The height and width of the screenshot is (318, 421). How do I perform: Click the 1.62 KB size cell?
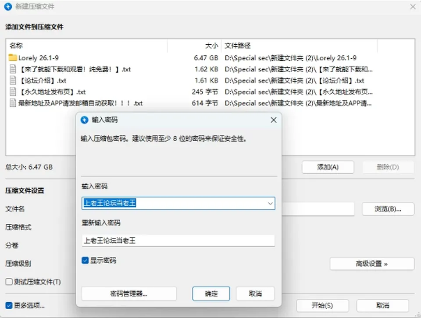206,69
